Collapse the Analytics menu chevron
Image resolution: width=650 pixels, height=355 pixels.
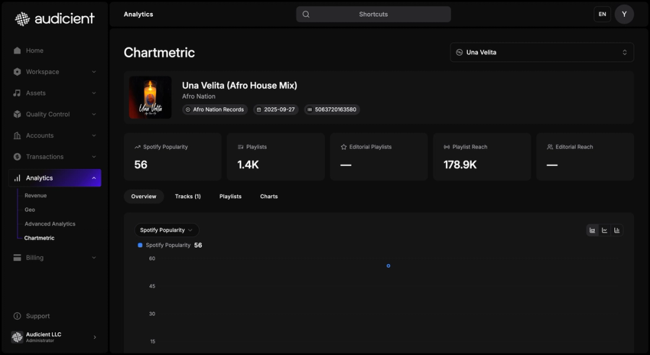point(94,178)
